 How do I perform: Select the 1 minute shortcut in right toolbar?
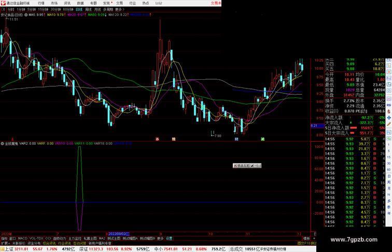tap(389, 145)
